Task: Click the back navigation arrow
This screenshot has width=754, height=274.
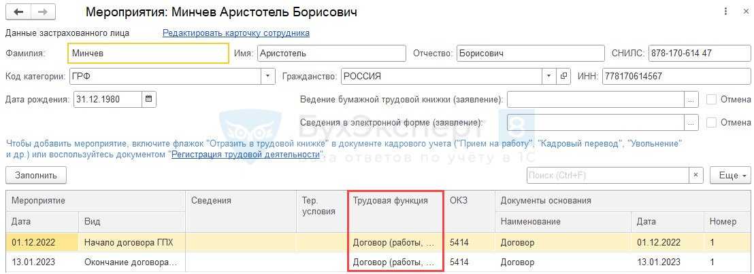Action: tap(19, 12)
